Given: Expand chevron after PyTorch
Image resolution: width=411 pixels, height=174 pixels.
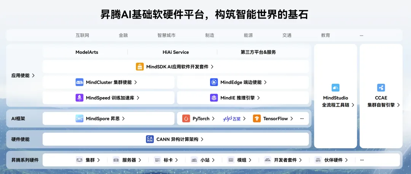Looking at the screenshot, I should 213,119.
